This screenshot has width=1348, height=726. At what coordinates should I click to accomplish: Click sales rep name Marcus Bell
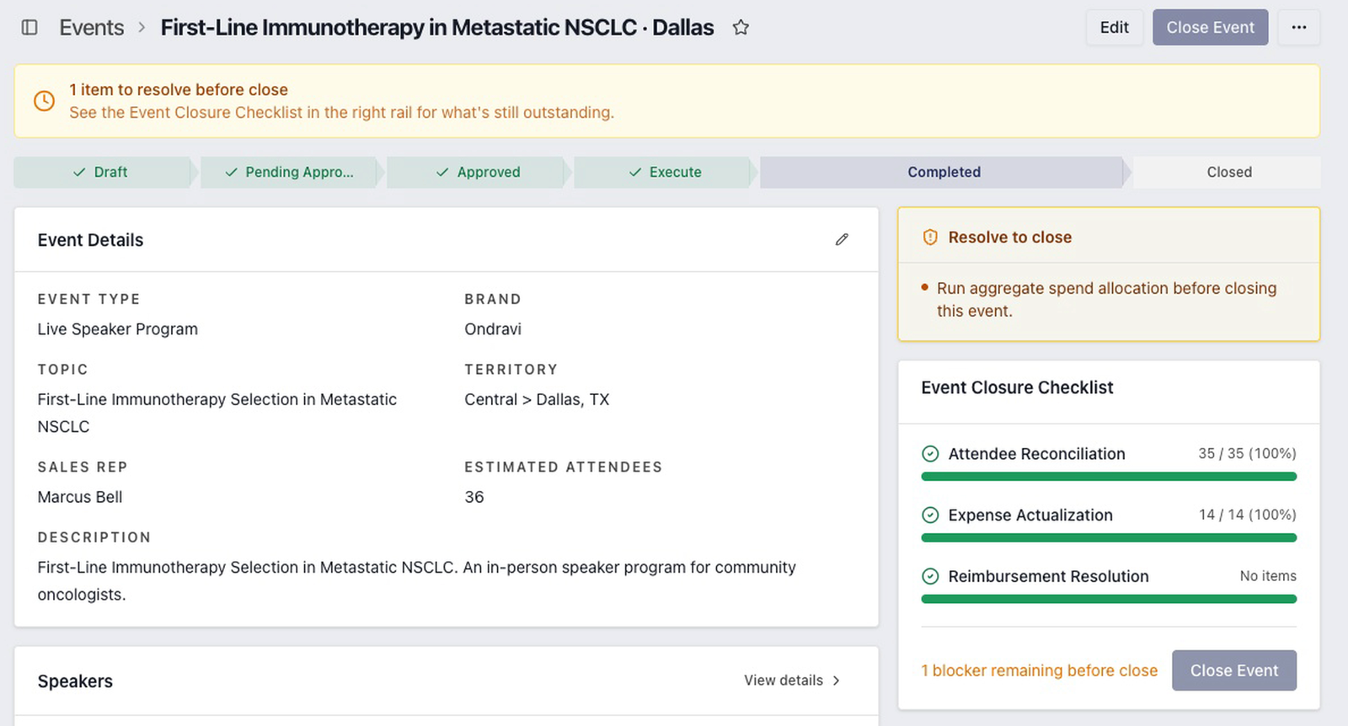pos(80,498)
